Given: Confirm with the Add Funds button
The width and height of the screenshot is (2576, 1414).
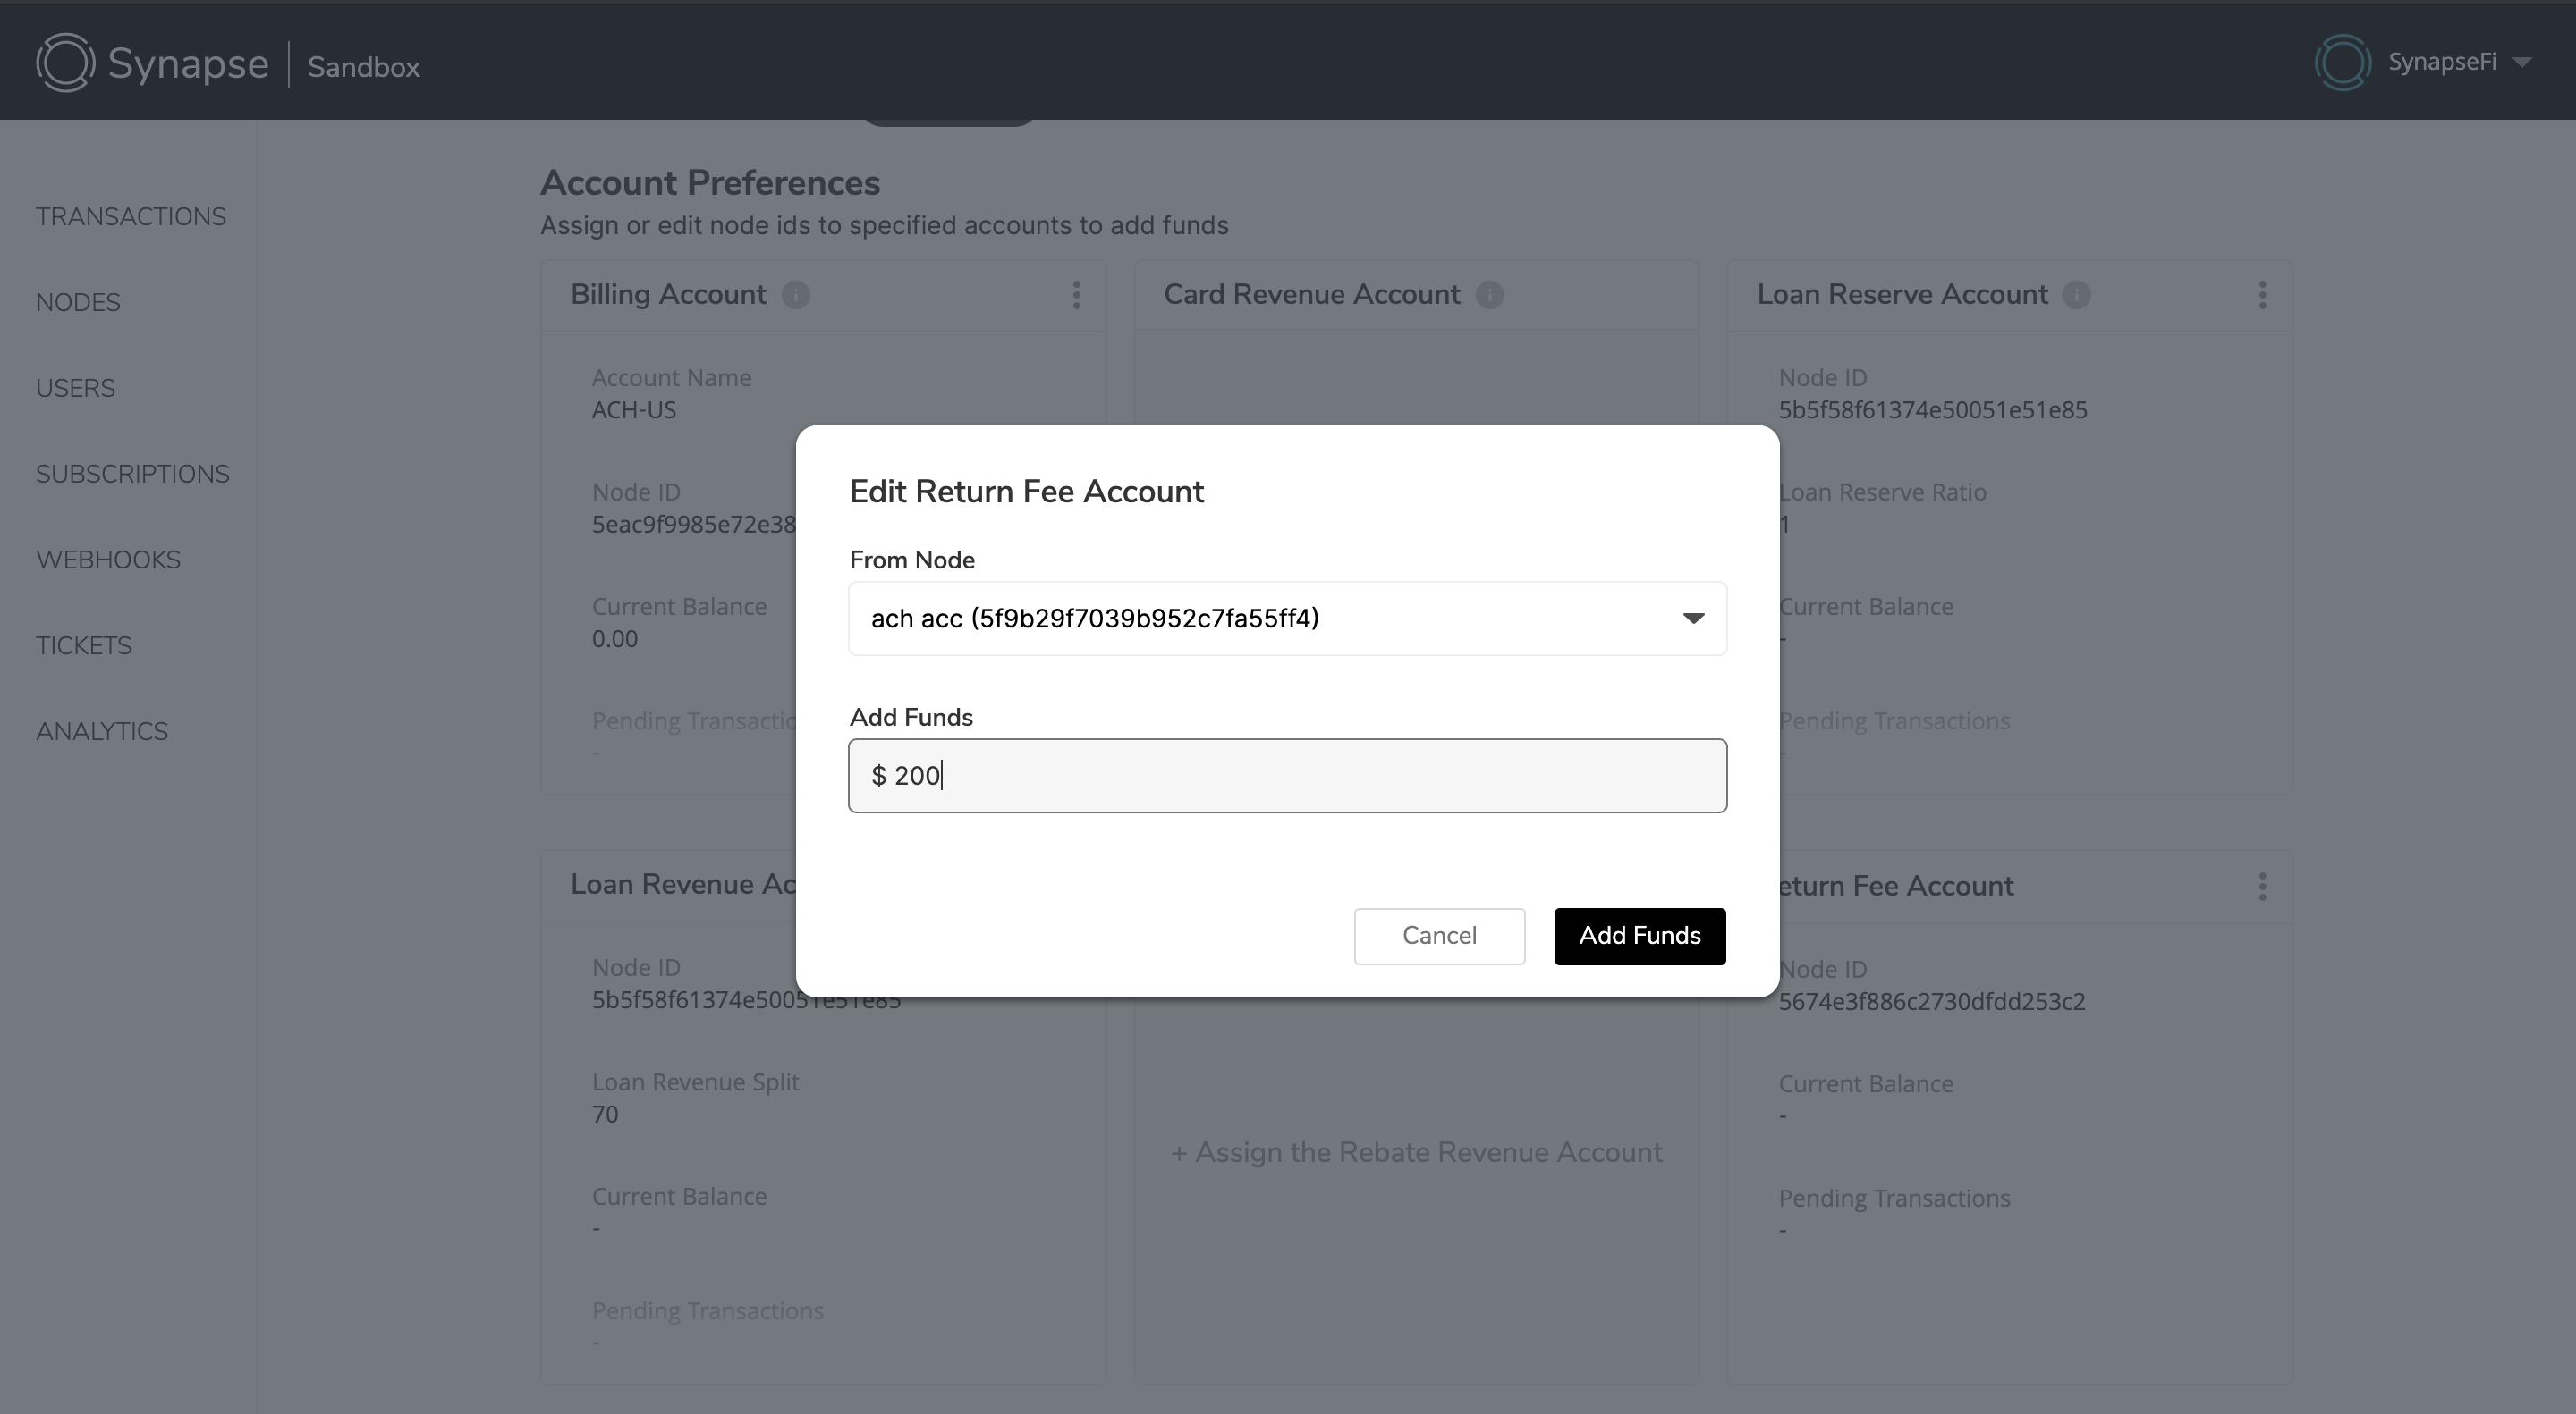Looking at the screenshot, I should click(1640, 937).
